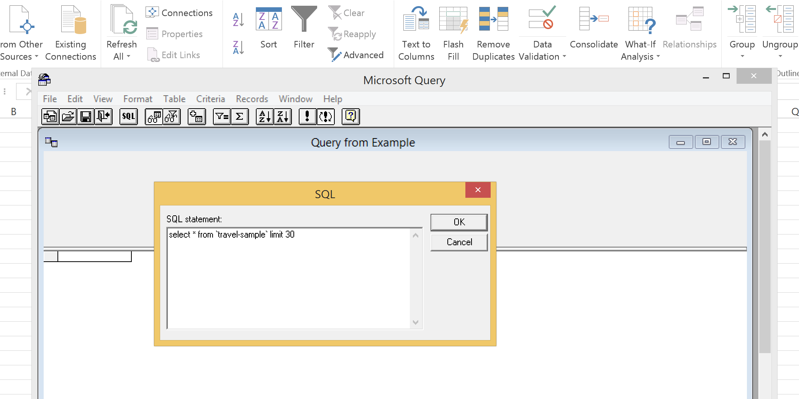Open the File menu in Microsoft Query
799x399 pixels.
50,99
